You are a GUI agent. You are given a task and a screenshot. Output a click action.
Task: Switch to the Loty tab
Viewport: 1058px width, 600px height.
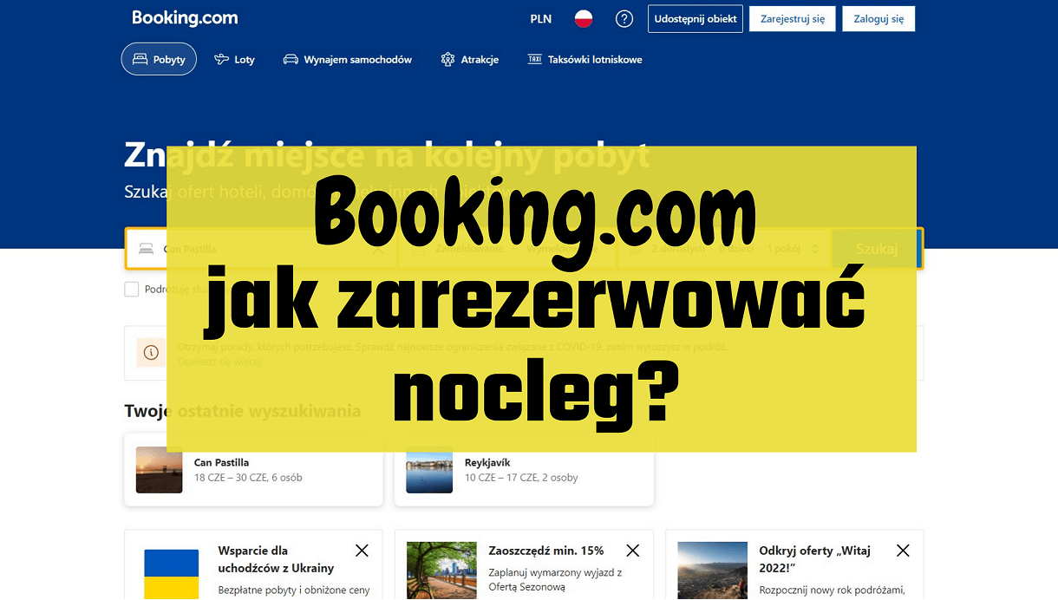click(234, 59)
